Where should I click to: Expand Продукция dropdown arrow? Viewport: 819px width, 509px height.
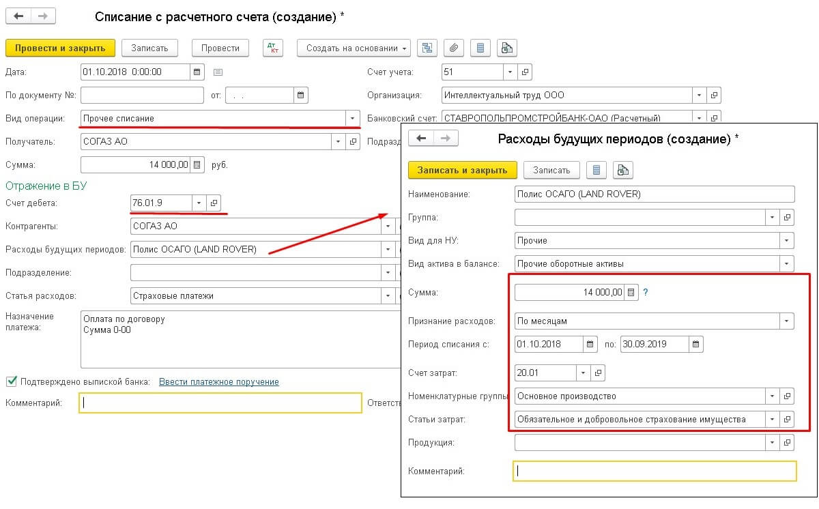click(x=773, y=442)
